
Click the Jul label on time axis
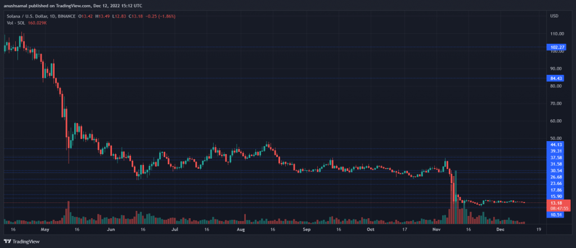coord(175,229)
